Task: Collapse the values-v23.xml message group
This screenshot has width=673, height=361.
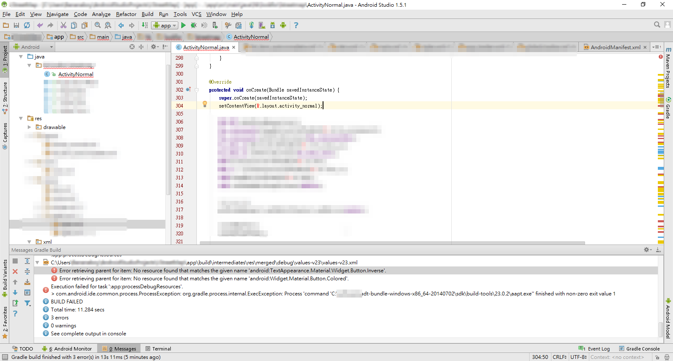Action: (x=37, y=263)
